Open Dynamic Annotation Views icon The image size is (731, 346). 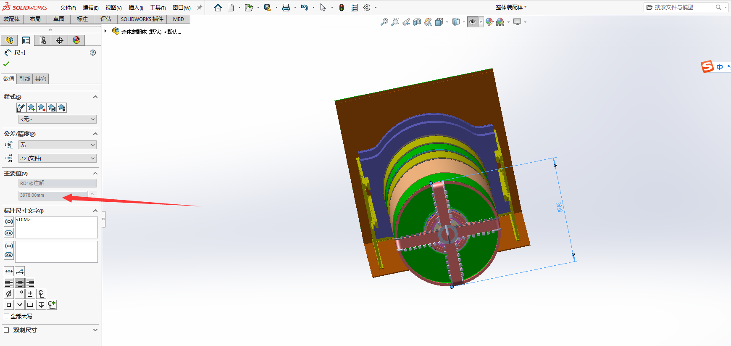coord(428,22)
